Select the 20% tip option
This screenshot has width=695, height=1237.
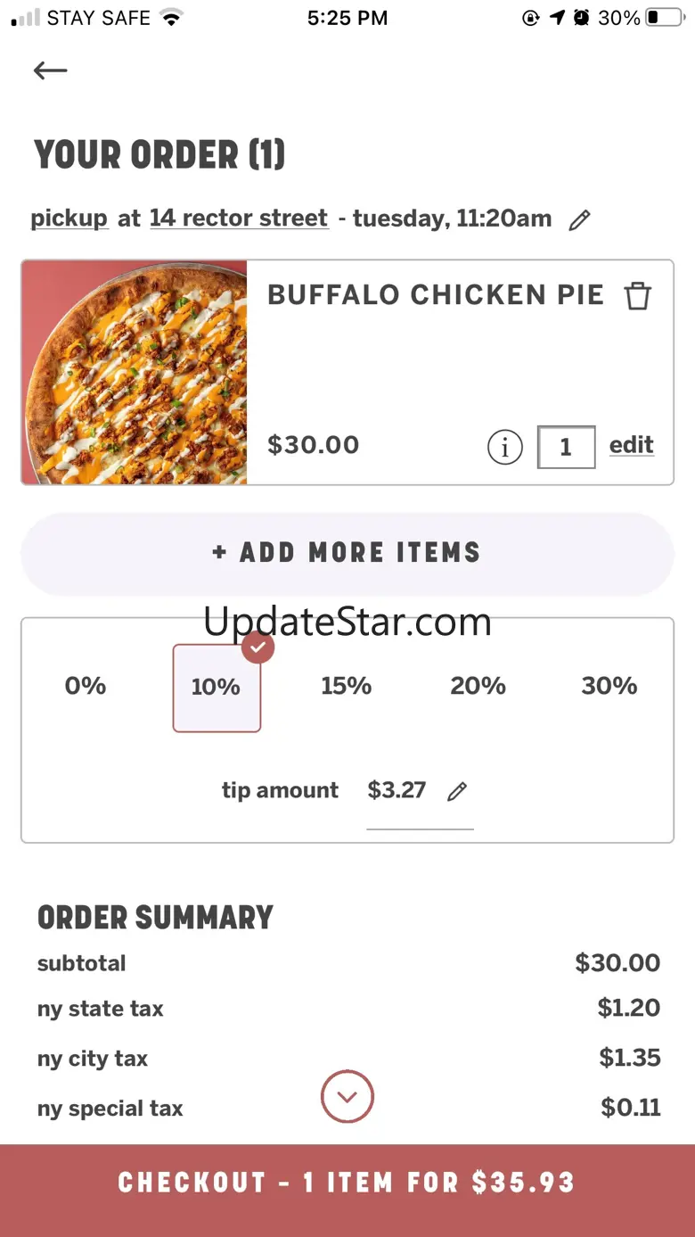[x=478, y=686]
